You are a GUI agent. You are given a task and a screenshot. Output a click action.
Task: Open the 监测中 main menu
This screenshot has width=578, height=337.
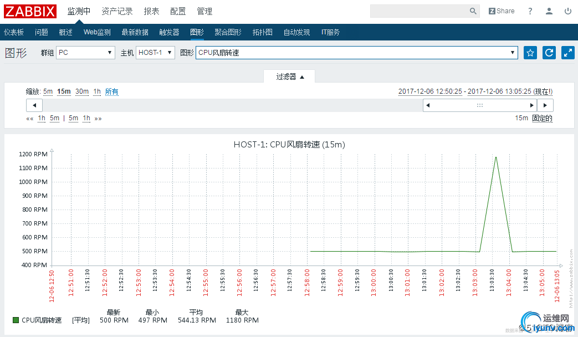point(79,12)
